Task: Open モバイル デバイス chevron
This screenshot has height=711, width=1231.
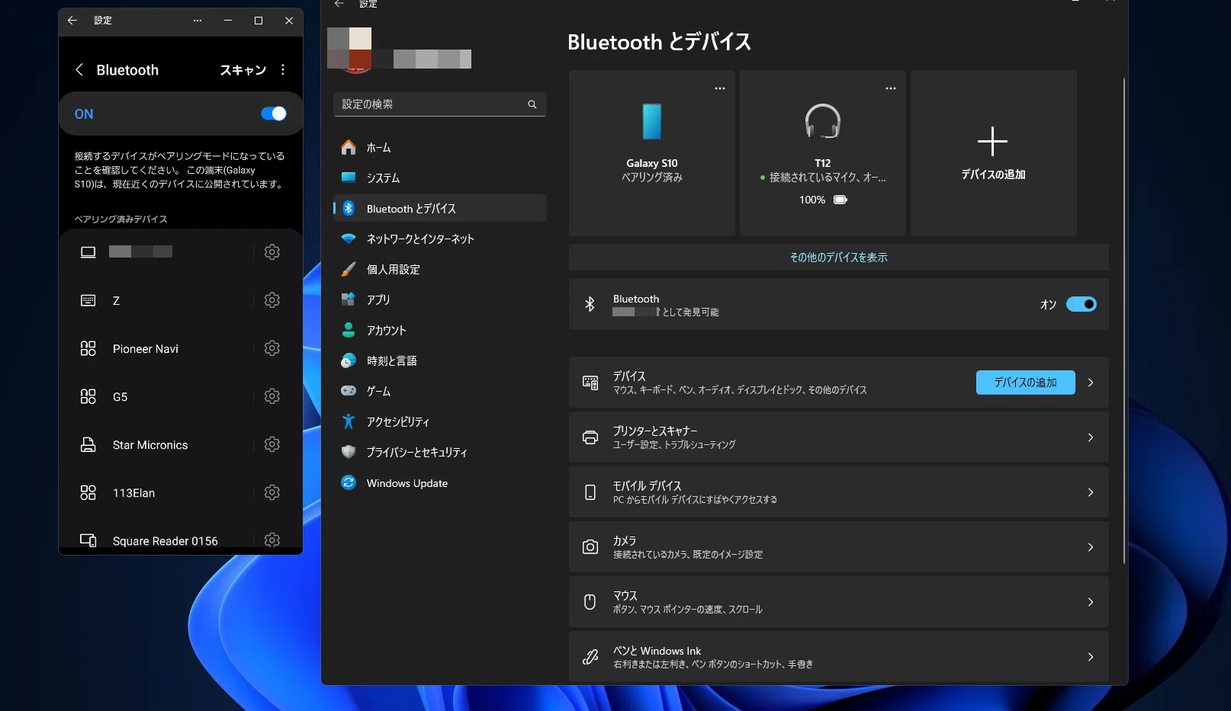Action: click(1091, 492)
